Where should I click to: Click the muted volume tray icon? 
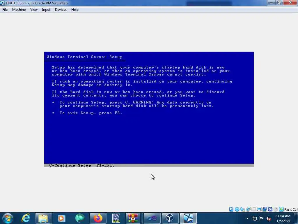(269, 218)
